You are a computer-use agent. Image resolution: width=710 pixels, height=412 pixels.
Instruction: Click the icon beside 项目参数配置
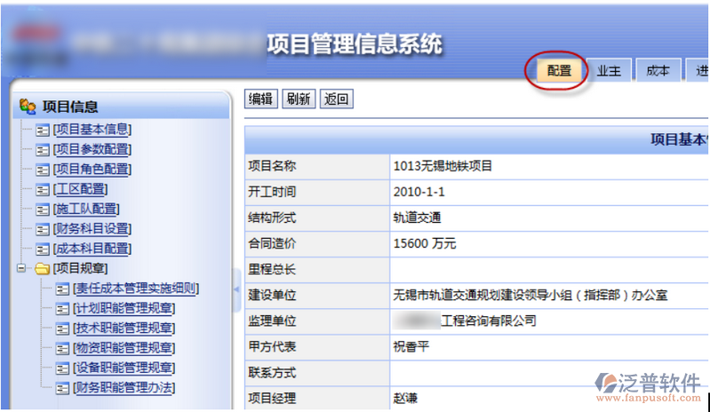point(42,150)
